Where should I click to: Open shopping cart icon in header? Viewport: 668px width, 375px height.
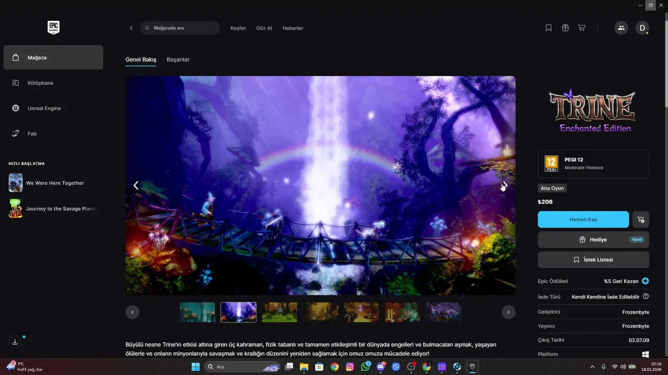click(582, 28)
